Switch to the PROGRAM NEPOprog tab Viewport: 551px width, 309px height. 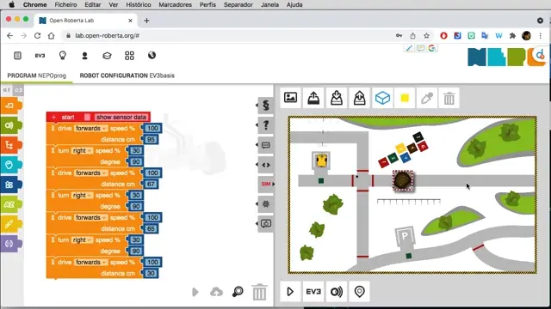tap(36, 76)
